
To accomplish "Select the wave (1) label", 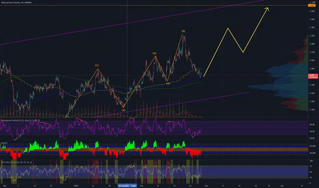I will pos(97,65).
